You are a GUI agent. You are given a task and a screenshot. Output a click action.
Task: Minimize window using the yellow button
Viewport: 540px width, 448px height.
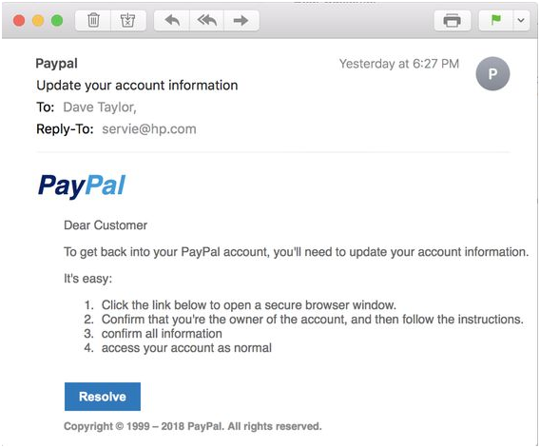(x=38, y=21)
